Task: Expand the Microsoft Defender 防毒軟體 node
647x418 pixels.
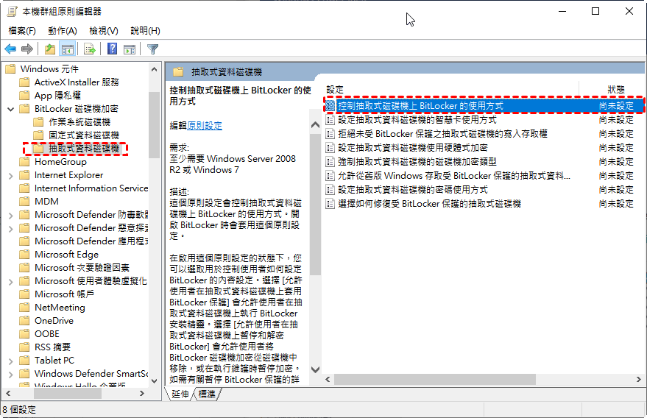Action: pos(11,216)
